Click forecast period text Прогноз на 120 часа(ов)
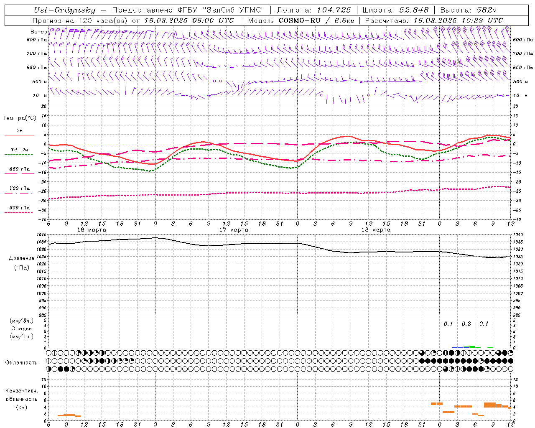 (81, 20)
